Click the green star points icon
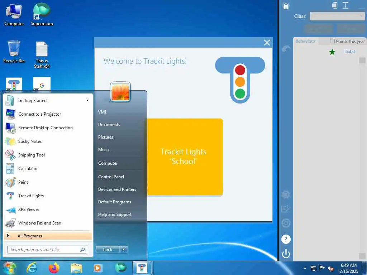The image size is (367, 275). [x=332, y=52]
